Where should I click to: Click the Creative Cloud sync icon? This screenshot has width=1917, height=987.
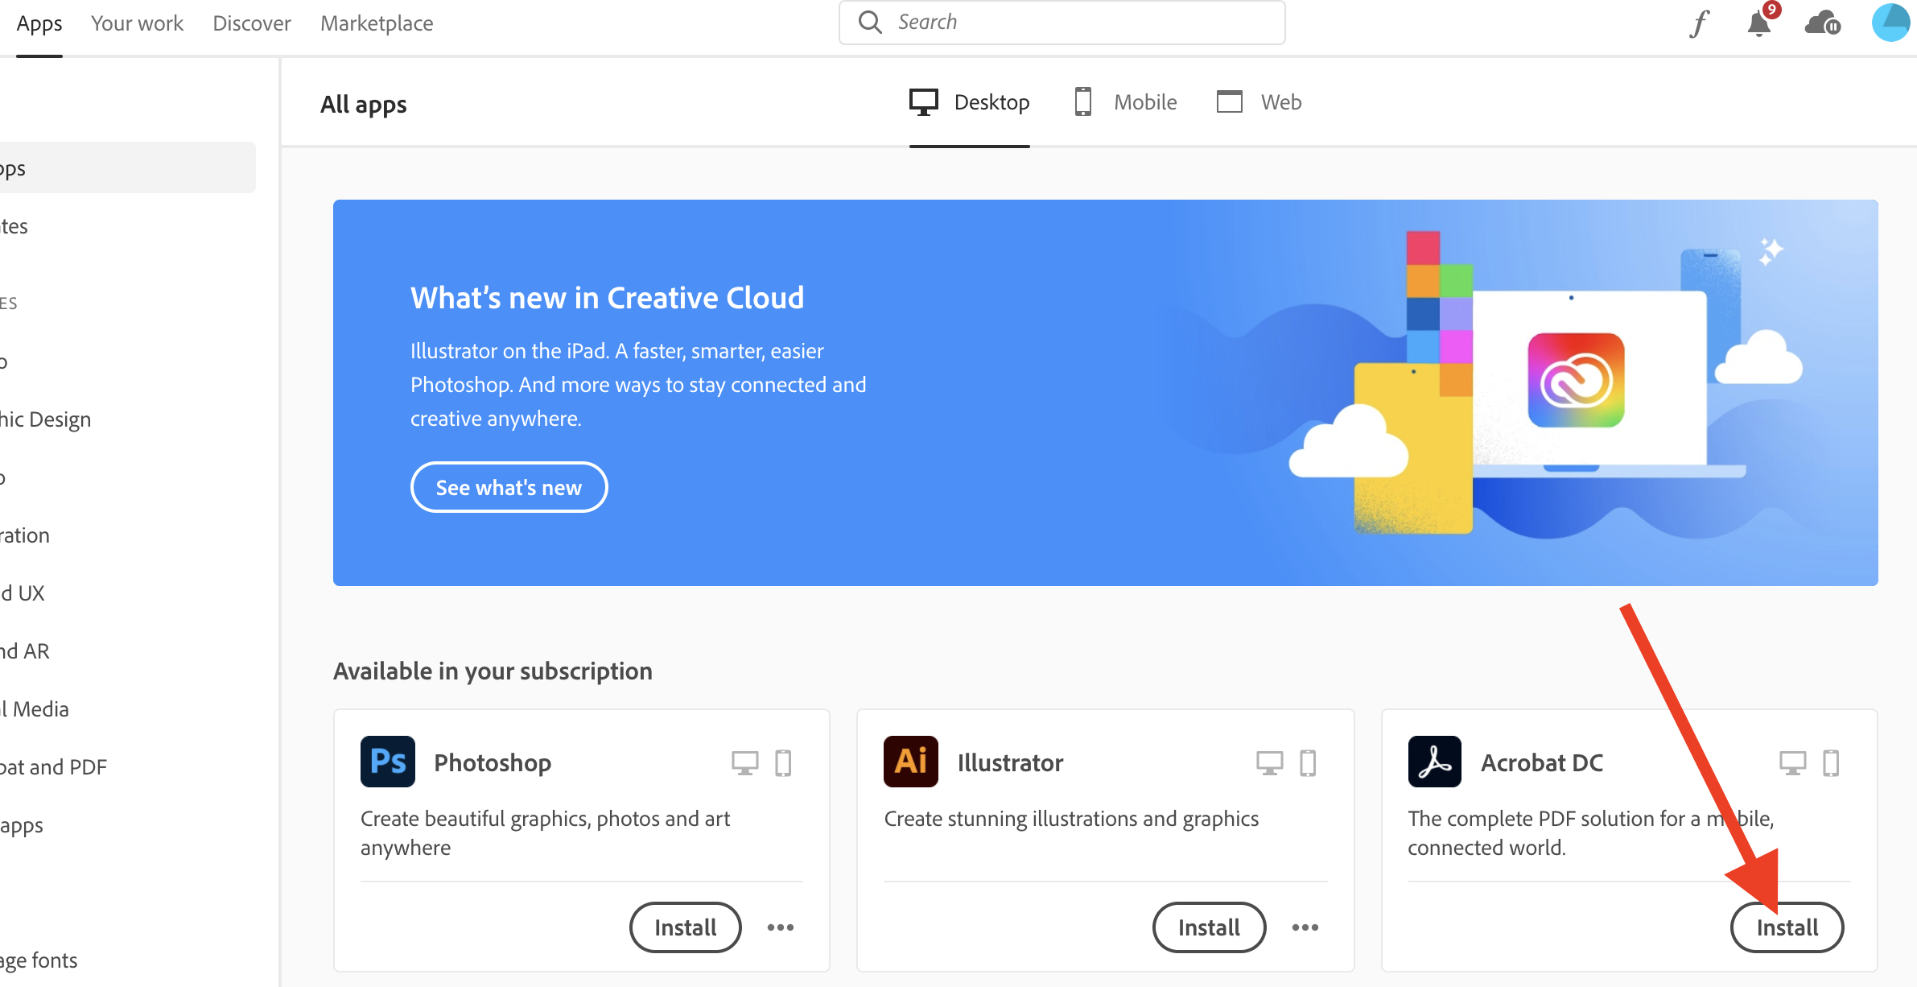1821,23
